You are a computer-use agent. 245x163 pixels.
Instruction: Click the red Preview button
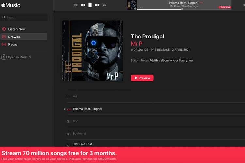[142, 78]
